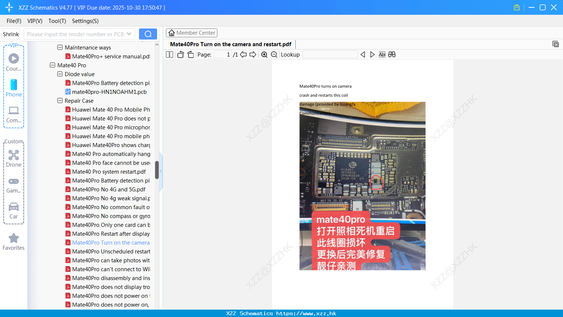The width and height of the screenshot is (563, 317).
Task: Open the Course section in sidebar
Action: coord(14,62)
